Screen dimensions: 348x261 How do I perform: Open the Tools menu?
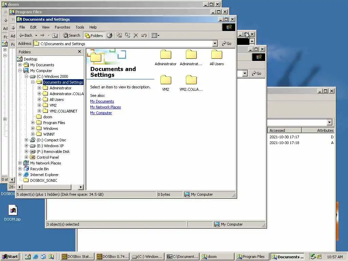80,27
